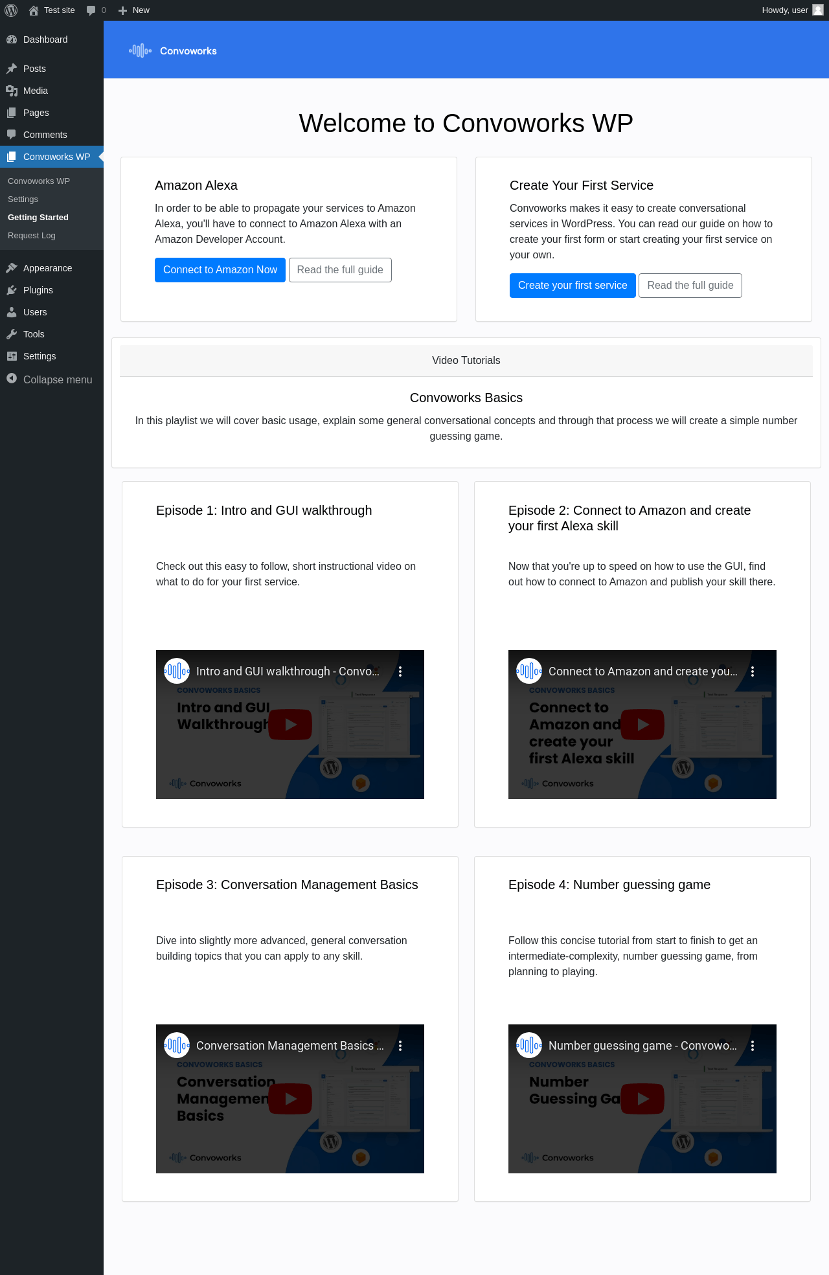Click Create your first service button
This screenshot has height=1275, width=829.
[x=573, y=286]
